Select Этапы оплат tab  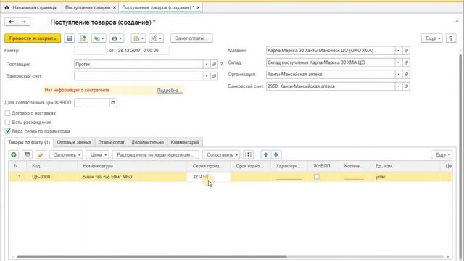[x=111, y=142]
